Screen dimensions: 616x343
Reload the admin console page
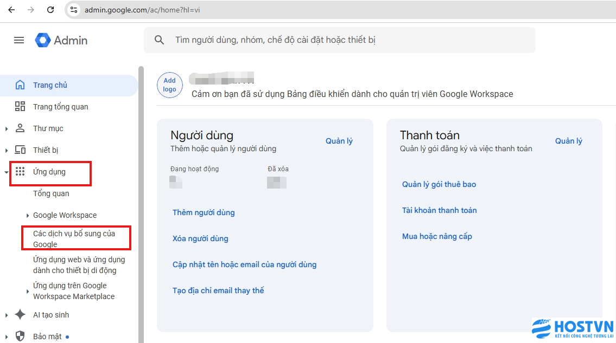(50, 10)
